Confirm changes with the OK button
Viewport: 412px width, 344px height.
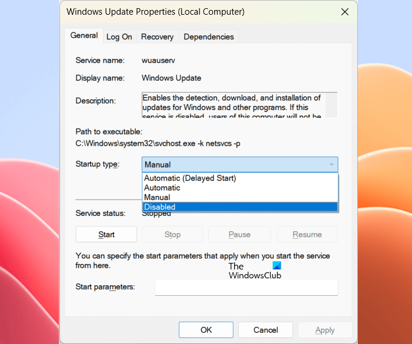click(x=206, y=330)
